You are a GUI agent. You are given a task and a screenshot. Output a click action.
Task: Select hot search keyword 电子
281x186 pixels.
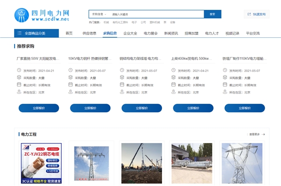pyautogui.click(x=134, y=22)
